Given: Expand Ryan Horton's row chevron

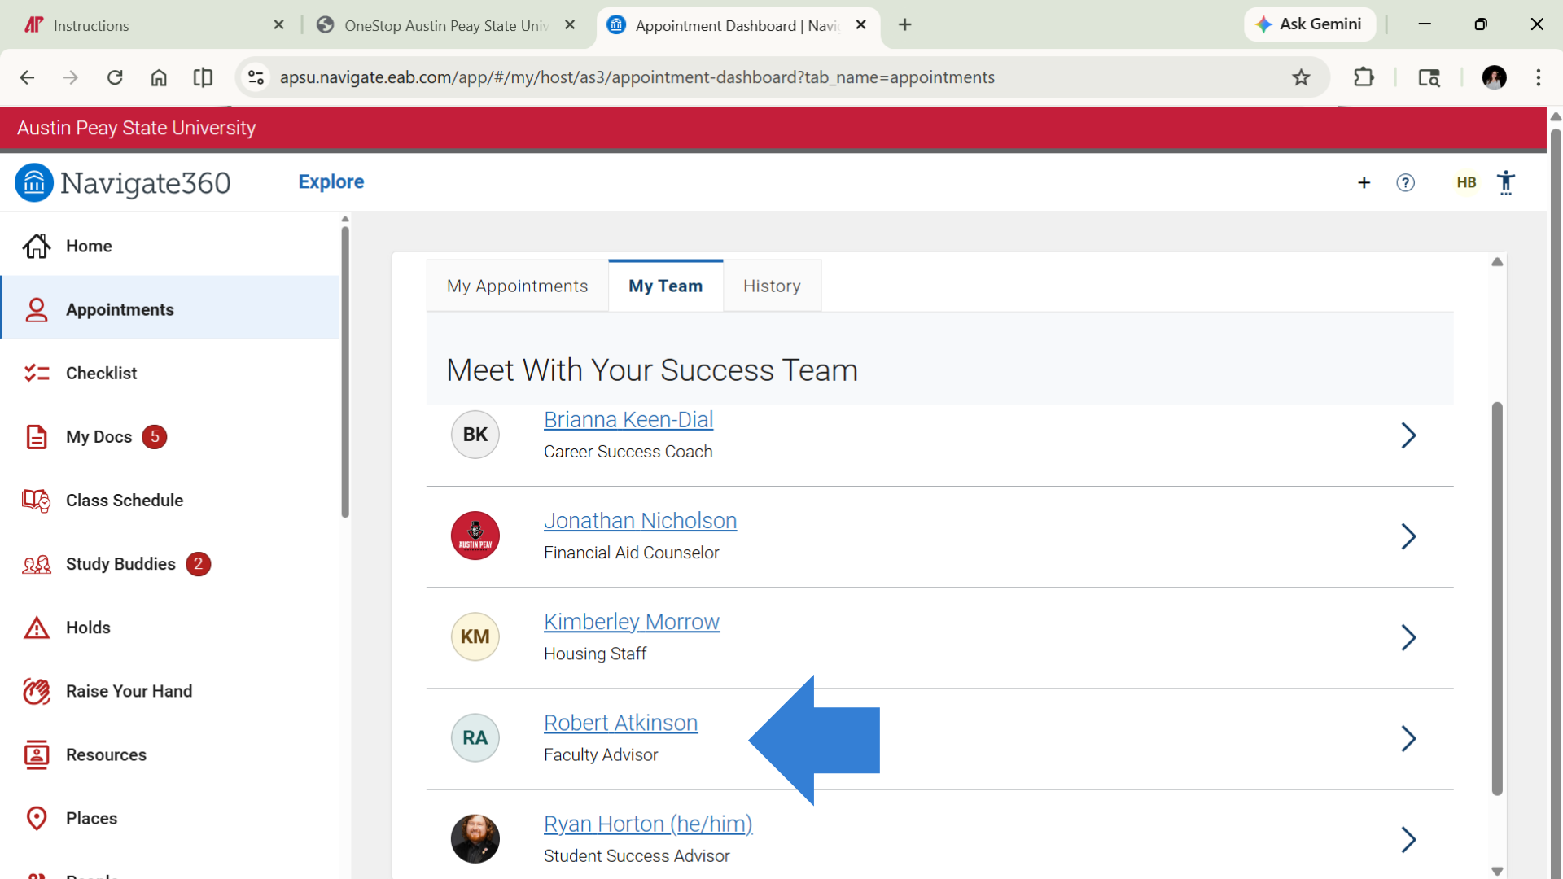Looking at the screenshot, I should click(x=1409, y=840).
